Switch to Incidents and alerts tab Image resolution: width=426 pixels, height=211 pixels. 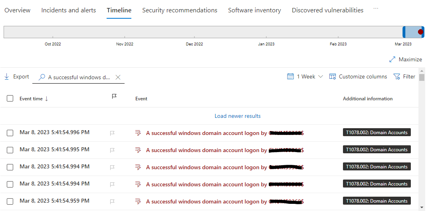coord(68,10)
